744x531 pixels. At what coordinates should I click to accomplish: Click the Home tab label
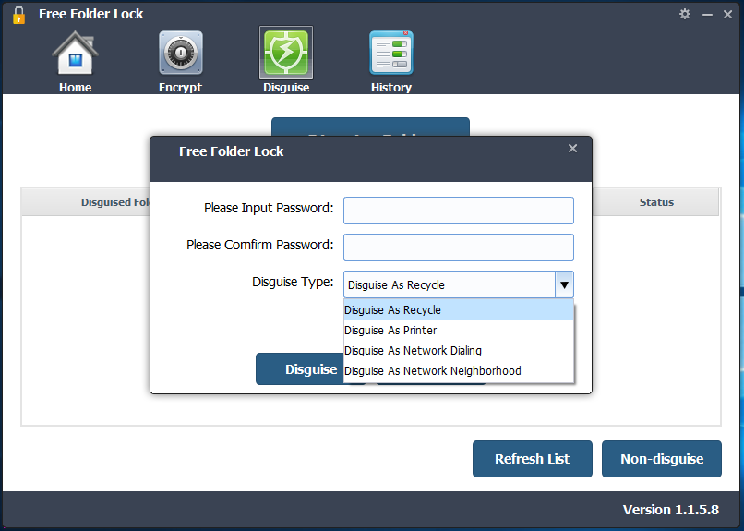pos(75,88)
